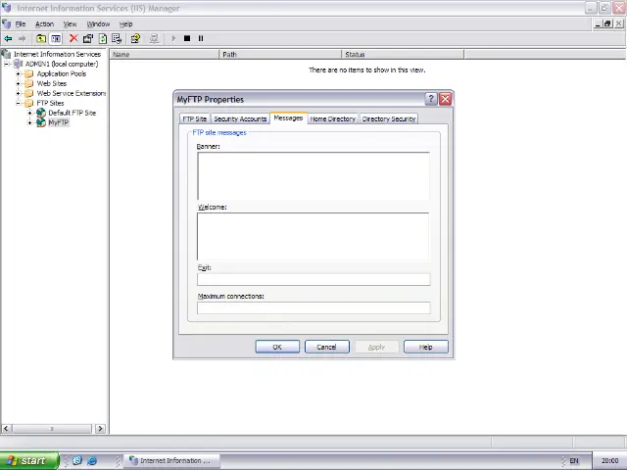
Task: Switch to the Home Directory tab
Action: (x=333, y=118)
